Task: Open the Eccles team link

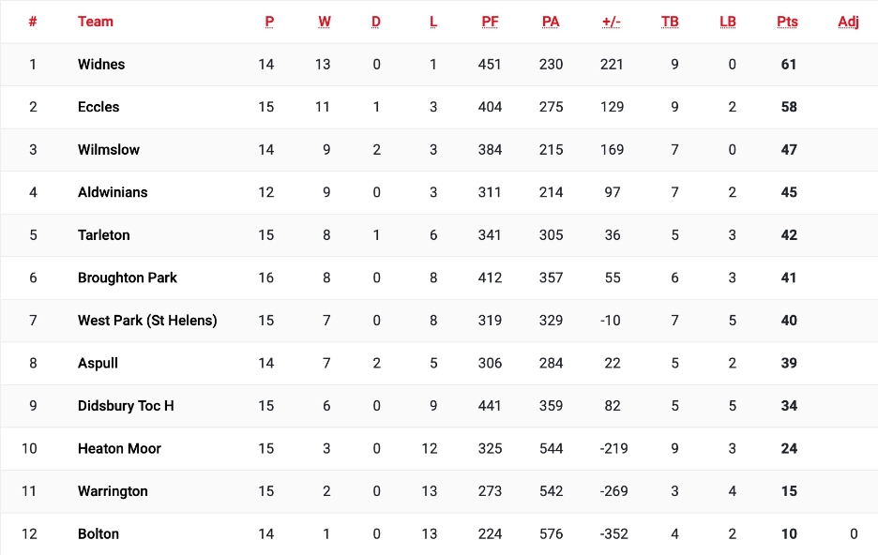Action: coord(98,107)
